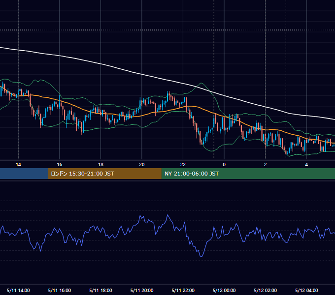Click the 5/11 20:00 time label
The height and width of the screenshot is (295, 335).
pyautogui.click(x=142, y=290)
